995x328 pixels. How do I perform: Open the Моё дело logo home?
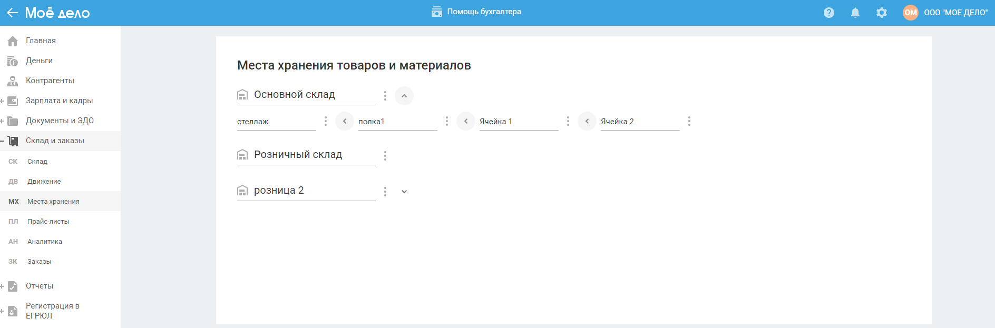pyautogui.click(x=57, y=13)
